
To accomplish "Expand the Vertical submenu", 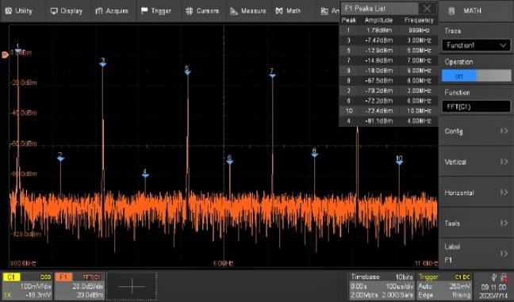I will 476,162.
